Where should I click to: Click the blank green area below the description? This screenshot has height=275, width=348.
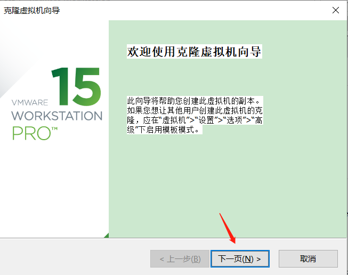(224, 181)
